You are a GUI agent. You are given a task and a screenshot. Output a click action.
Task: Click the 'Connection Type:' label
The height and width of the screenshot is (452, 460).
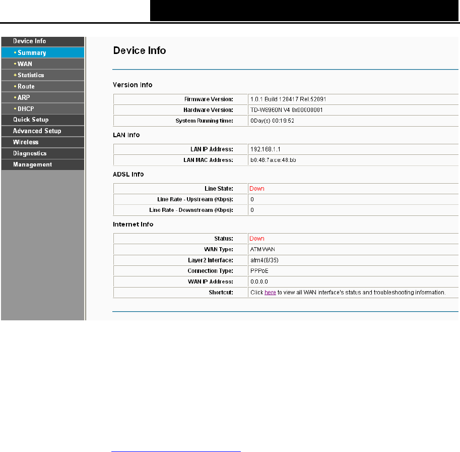pos(210,271)
